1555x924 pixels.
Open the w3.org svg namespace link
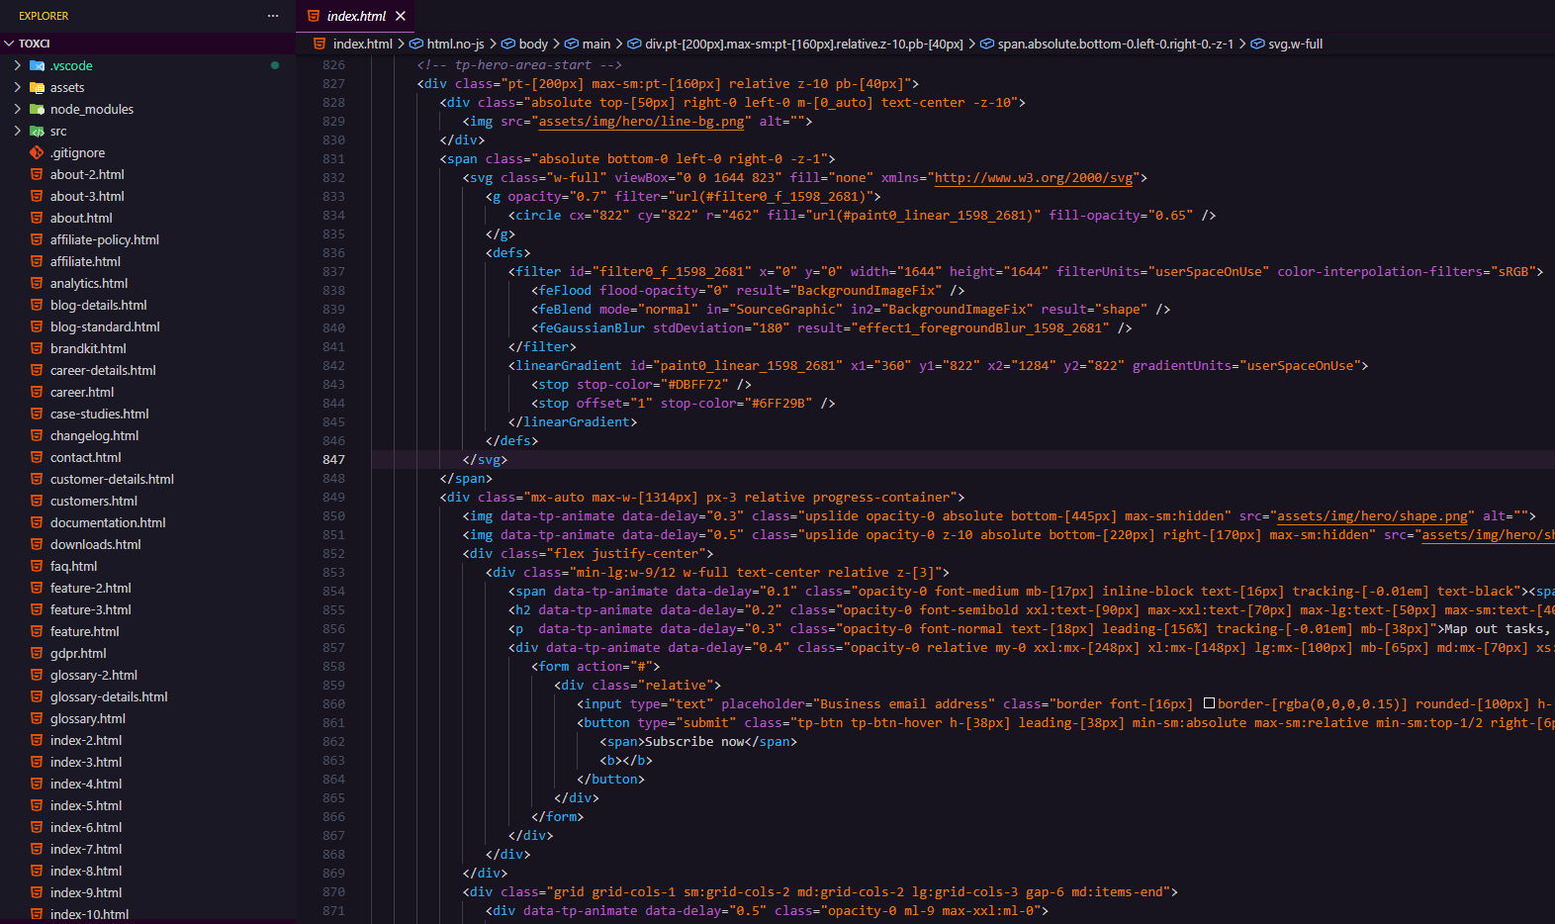pos(1034,178)
